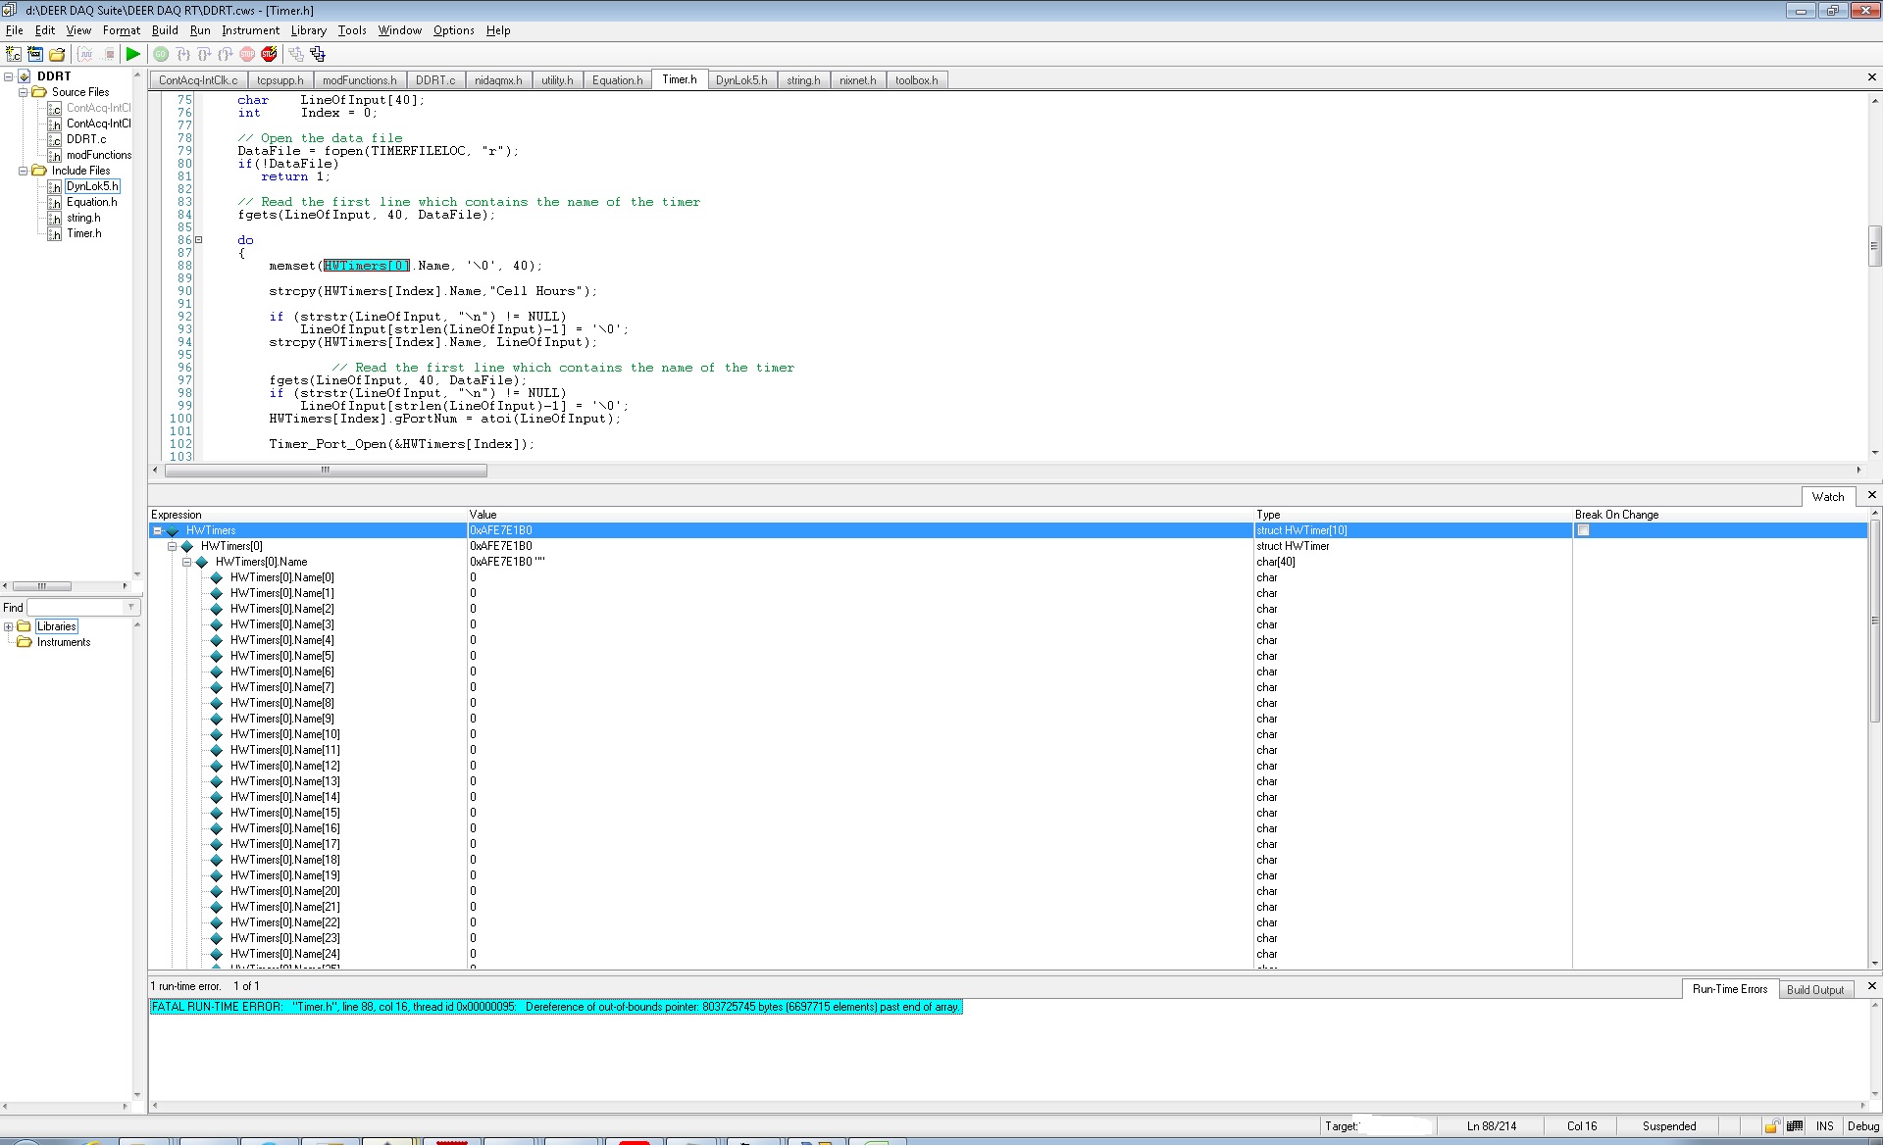The width and height of the screenshot is (1883, 1145).
Task: Collapse the Include Files folder
Action: (22, 170)
